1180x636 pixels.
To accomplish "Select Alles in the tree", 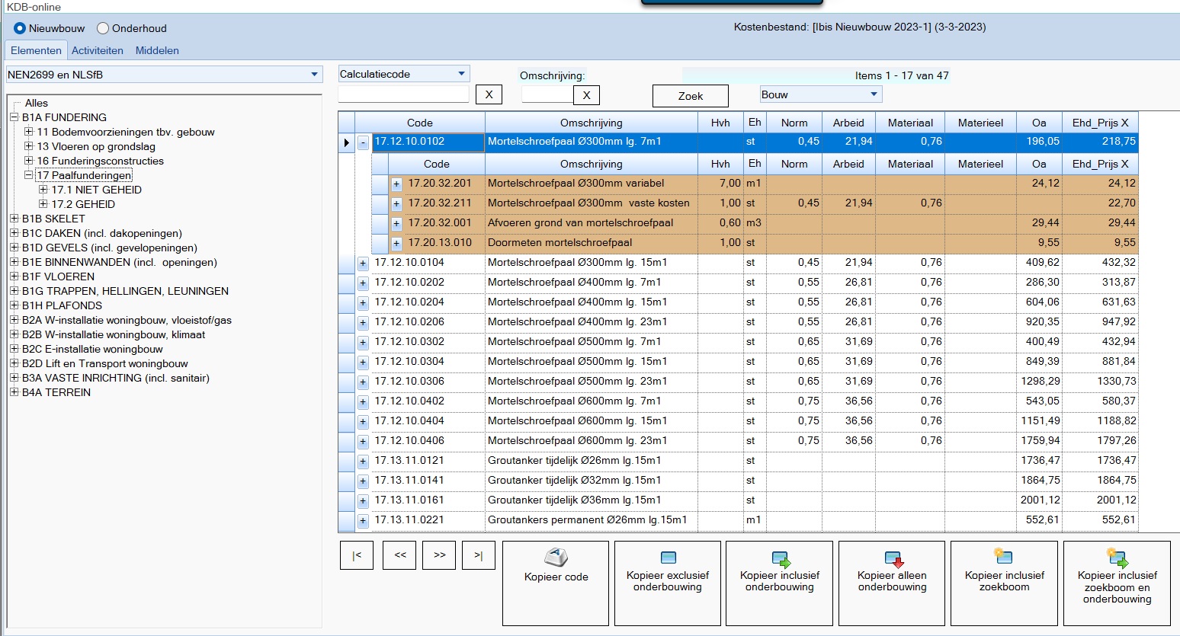I will (36, 103).
